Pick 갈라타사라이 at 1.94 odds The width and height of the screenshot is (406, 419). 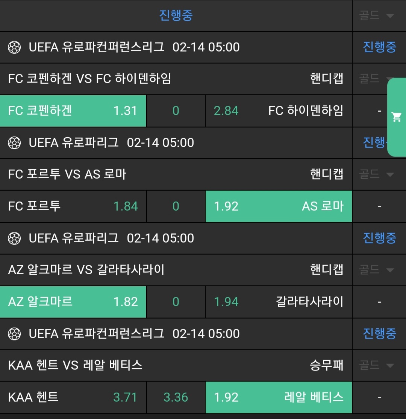pos(279,302)
